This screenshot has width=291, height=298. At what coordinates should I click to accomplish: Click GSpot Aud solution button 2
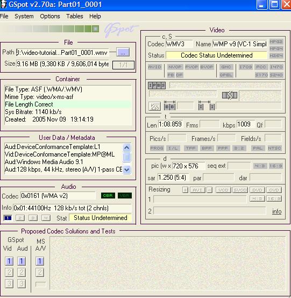(22, 272)
